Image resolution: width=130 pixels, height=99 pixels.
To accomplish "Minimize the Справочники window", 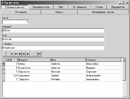I will click(120, 3).
